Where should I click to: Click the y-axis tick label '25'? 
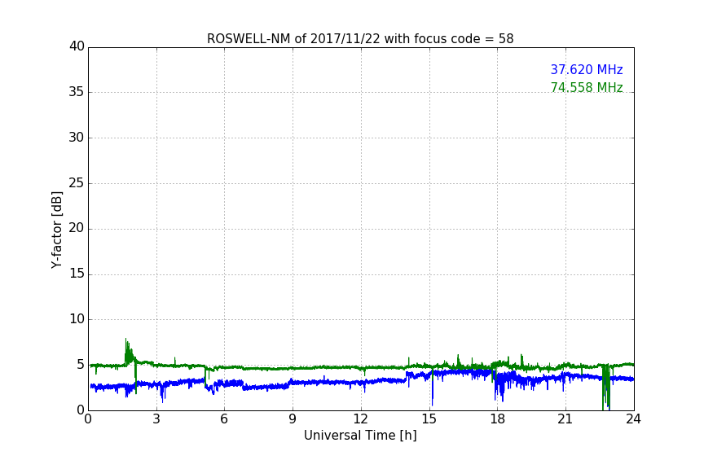coord(77,182)
